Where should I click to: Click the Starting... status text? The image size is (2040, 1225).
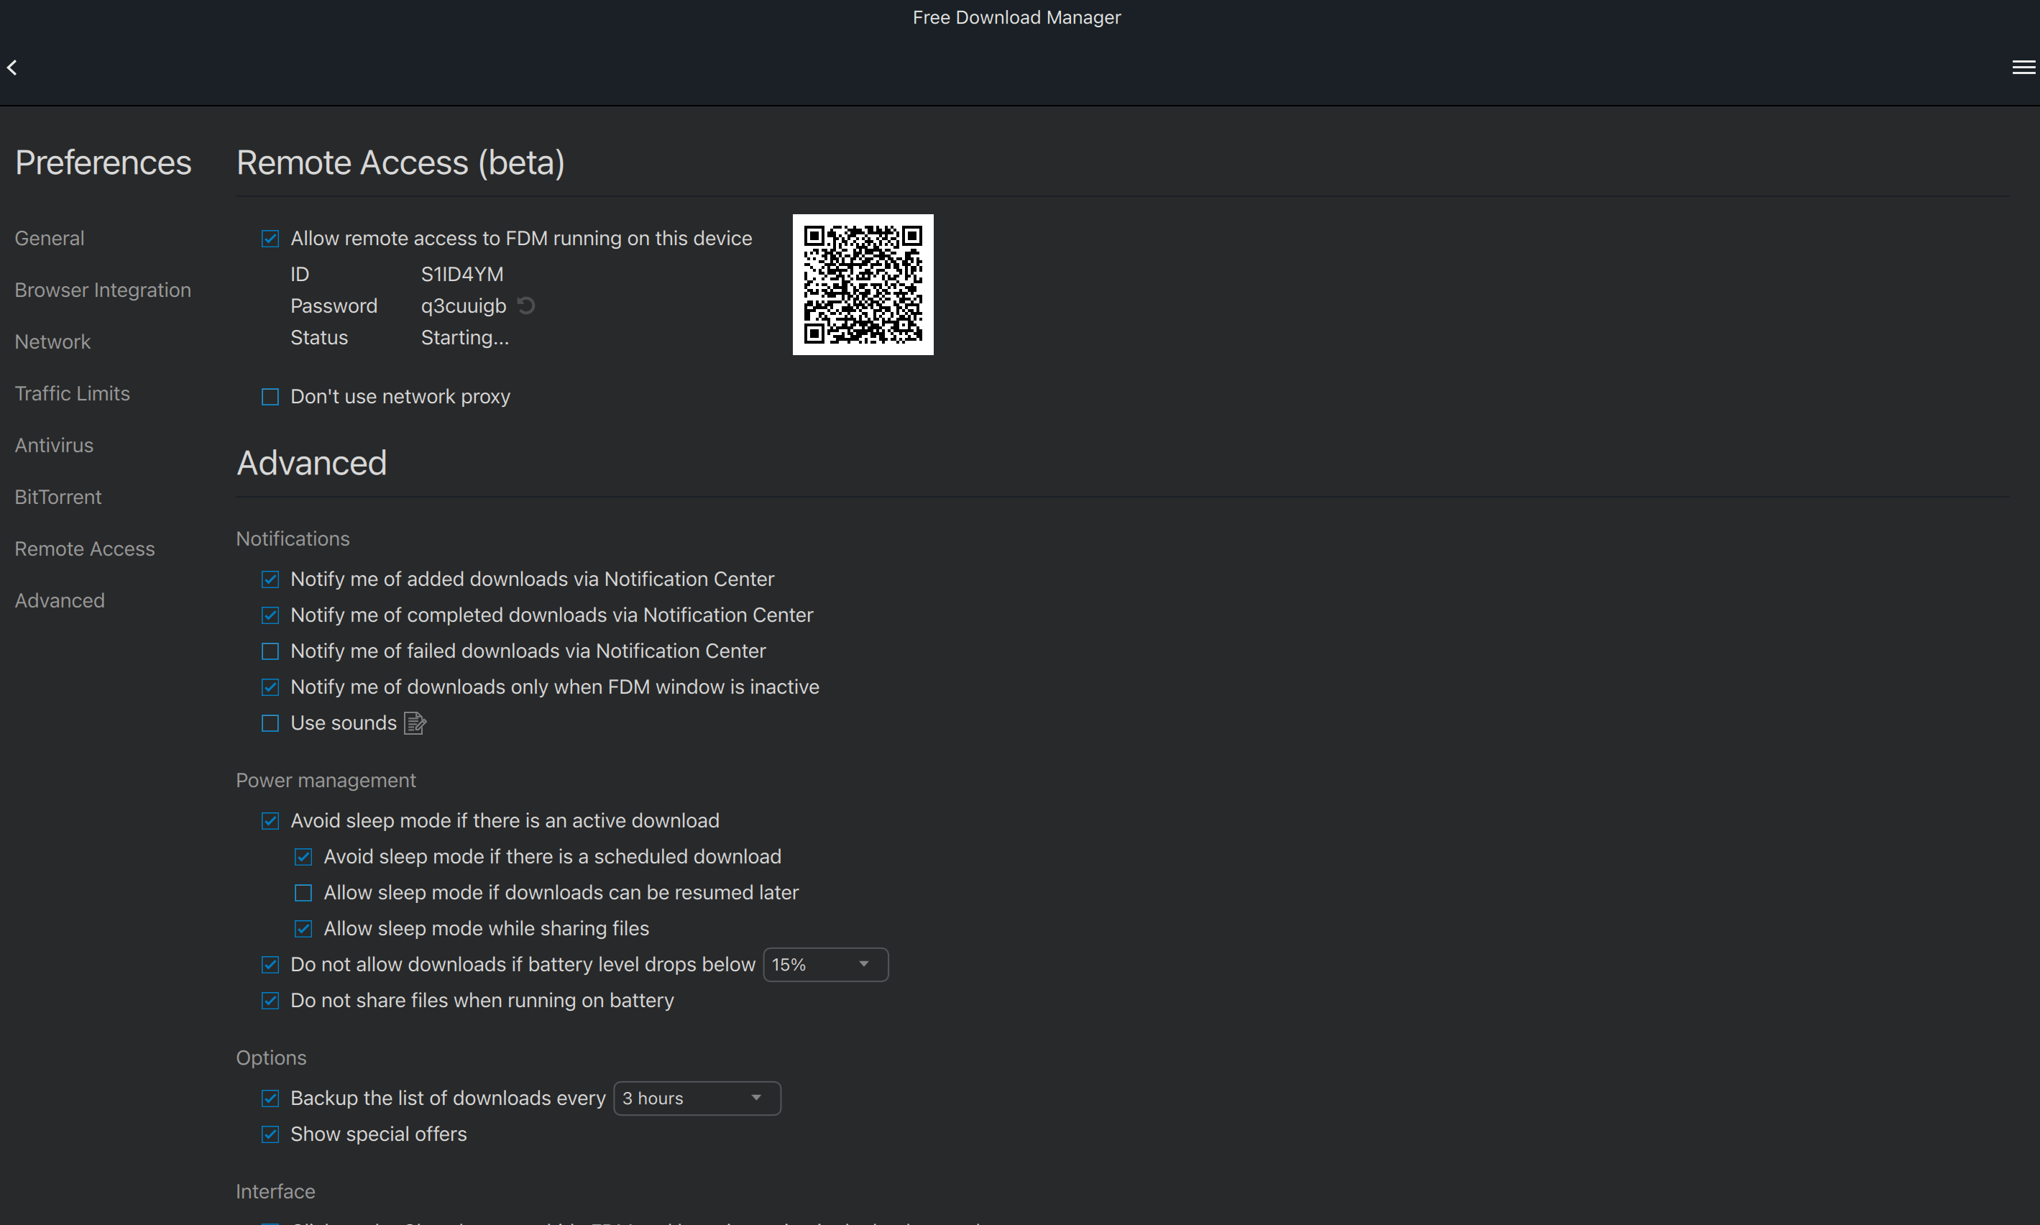pyautogui.click(x=464, y=339)
